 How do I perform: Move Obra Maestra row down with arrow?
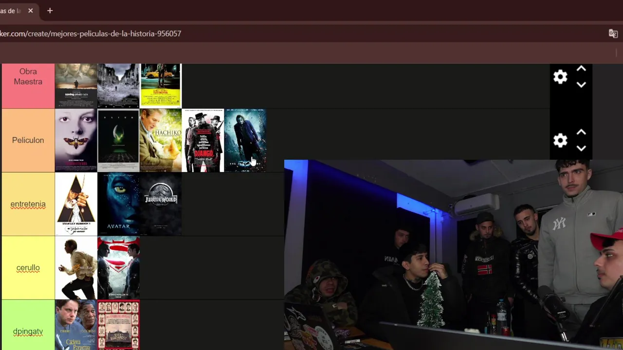pos(581,85)
